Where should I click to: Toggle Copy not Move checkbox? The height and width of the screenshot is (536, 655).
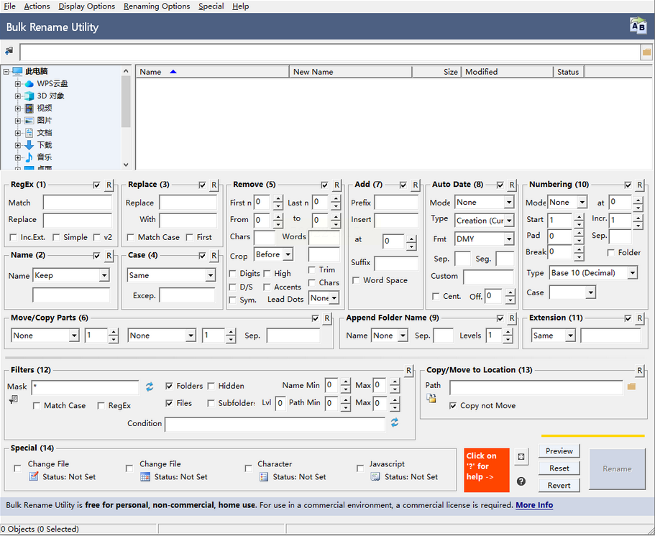(453, 406)
